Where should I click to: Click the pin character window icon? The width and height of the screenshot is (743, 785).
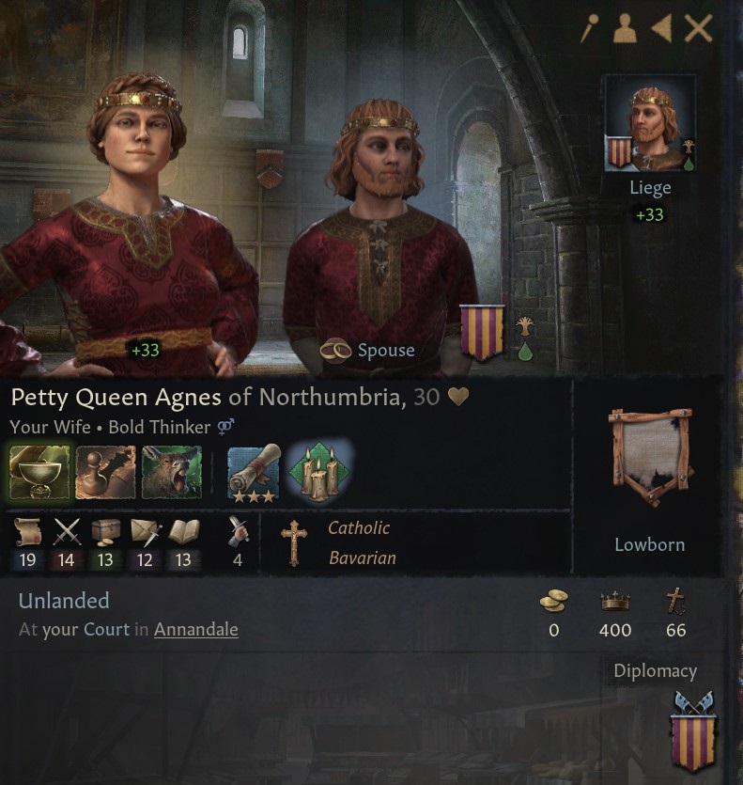pyautogui.click(x=591, y=28)
